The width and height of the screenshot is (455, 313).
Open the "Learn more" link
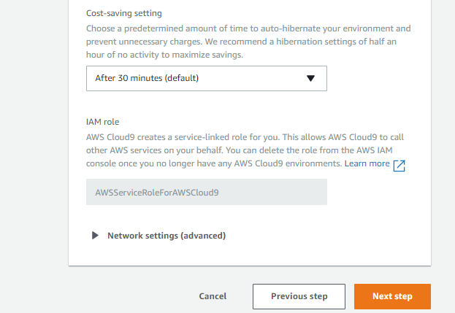[x=367, y=164]
